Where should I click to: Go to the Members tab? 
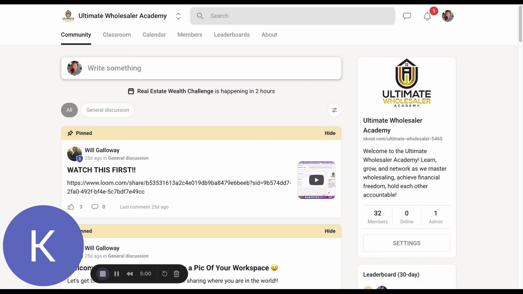[190, 35]
